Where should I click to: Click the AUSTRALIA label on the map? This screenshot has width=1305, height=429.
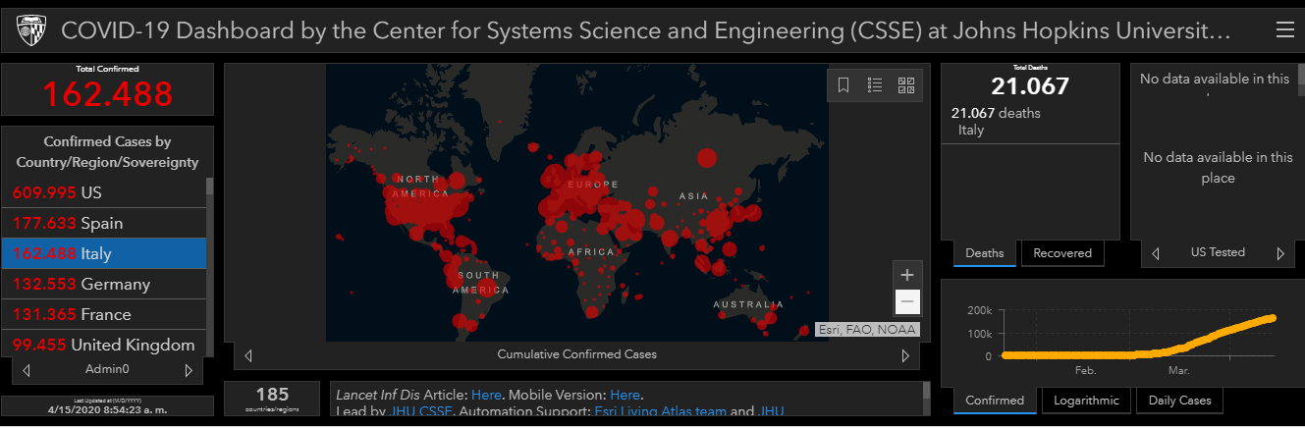[x=748, y=305]
